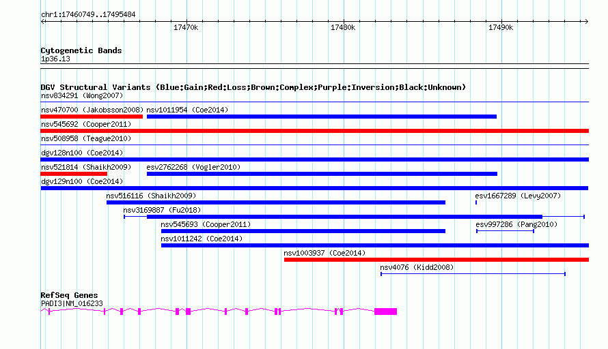
Task: Click the nsv545692 (Cooper2011) label
Action: click(x=86, y=124)
